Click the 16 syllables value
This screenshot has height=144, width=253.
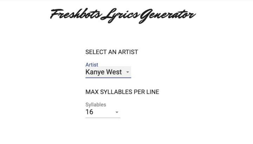click(90, 112)
